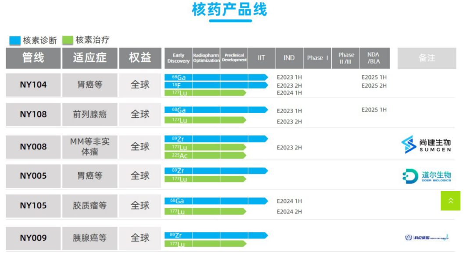Click the 177Lu progress bar for NY108
The image size is (474, 259).
coord(205,120)
